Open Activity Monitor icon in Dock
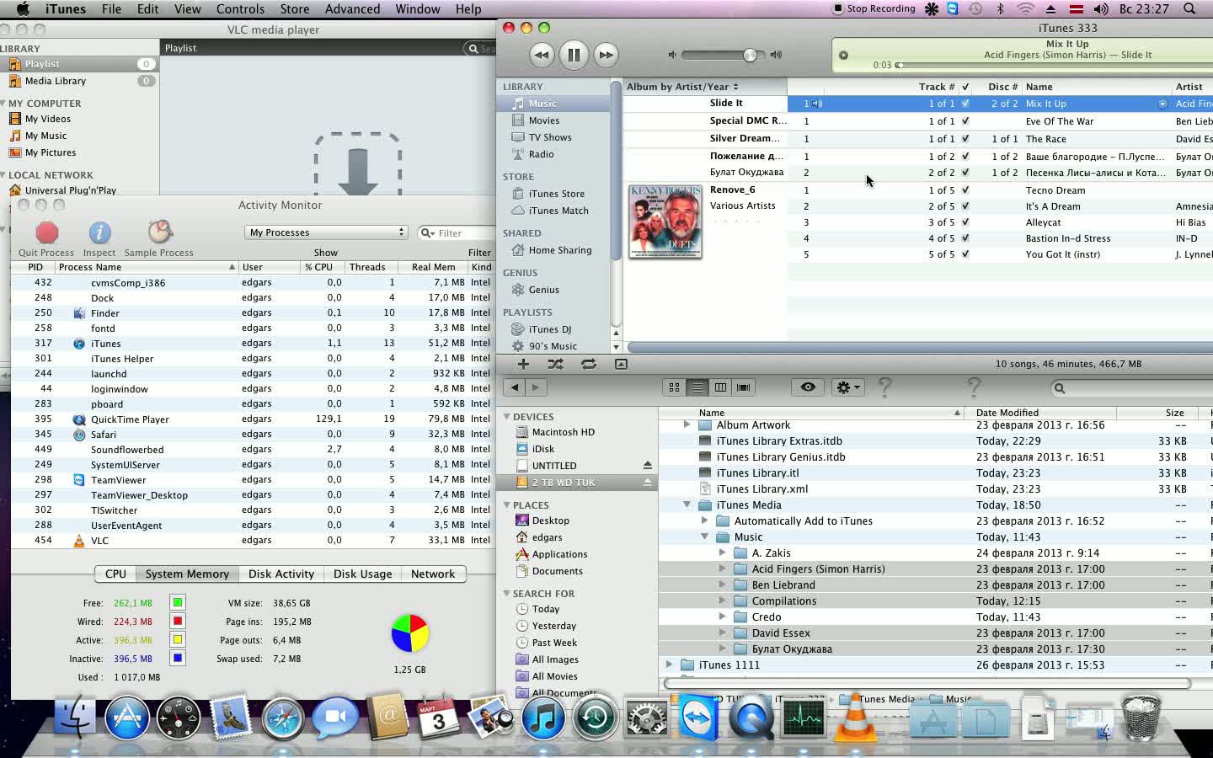The width and height of the screenshot is (1213, 758). [803, 718]
